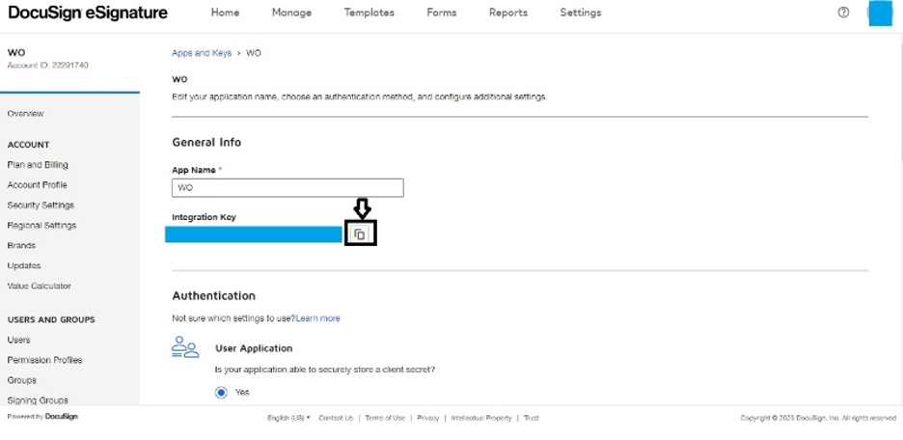Navigate to Apps and Keys breadcrumb
903x440 pixels.
pos(202,53)
